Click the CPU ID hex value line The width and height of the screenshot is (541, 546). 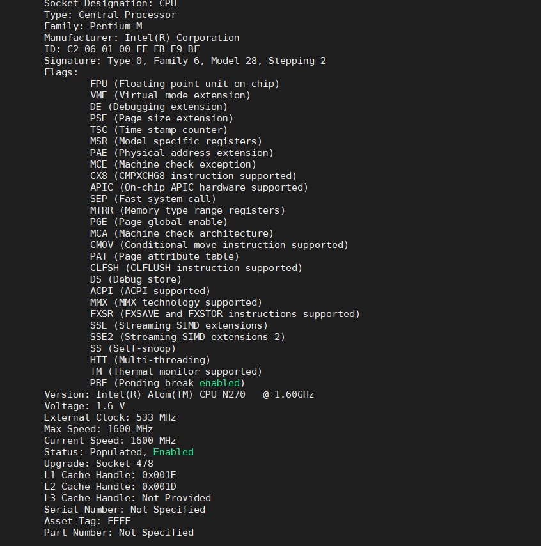[122, 49]
